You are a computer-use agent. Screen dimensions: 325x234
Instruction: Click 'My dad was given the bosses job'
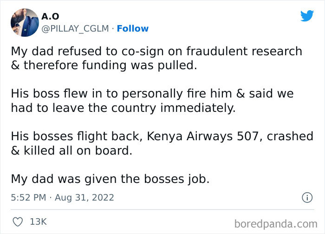coord(110,178)
